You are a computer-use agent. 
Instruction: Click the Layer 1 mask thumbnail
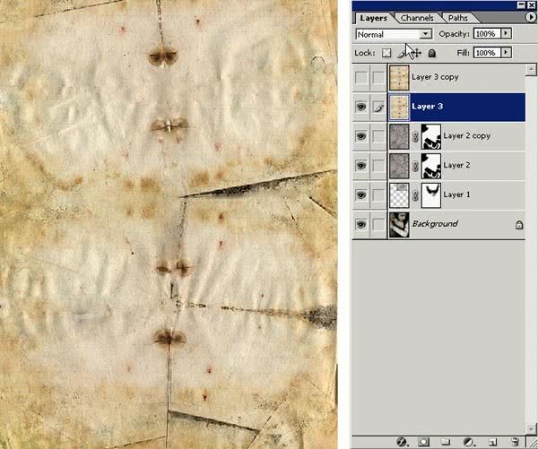(432, 194)
